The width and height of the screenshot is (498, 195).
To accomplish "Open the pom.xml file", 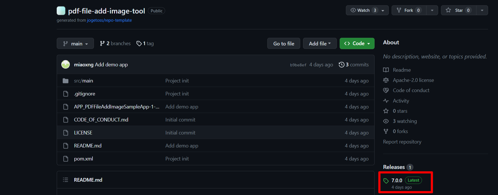I will coord(83,159).
